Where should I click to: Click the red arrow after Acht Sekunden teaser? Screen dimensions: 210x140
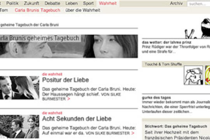tap(133, 133)
